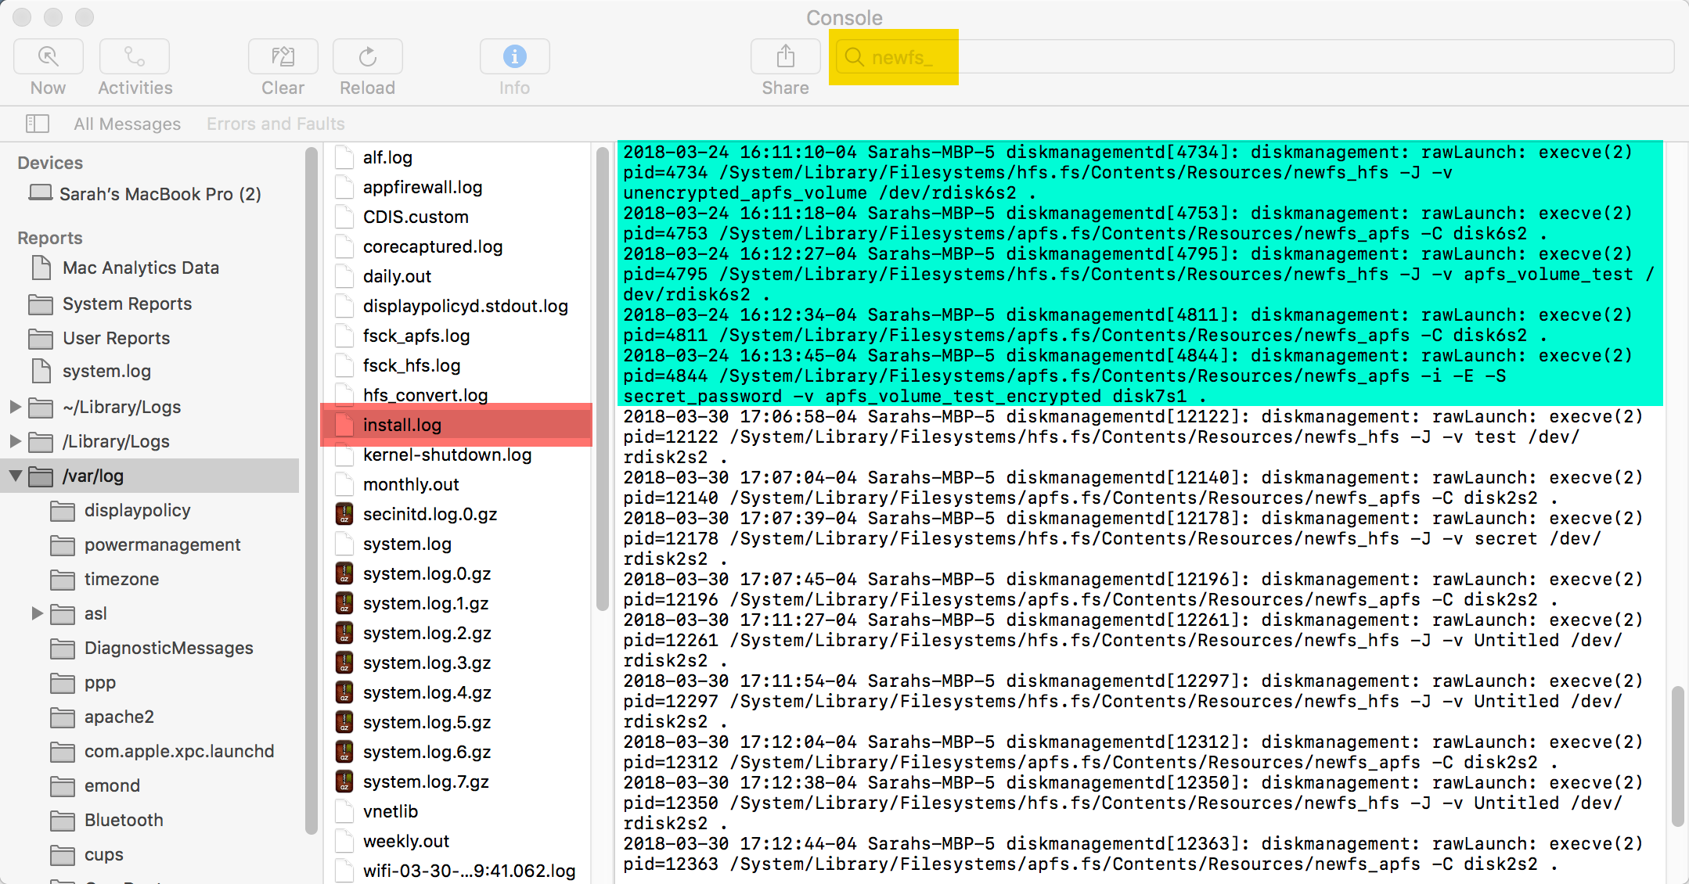This screenshot has width=1689, height=884.
Task: Click the system.log.4.gz archive icon
Action: point(344,692)
